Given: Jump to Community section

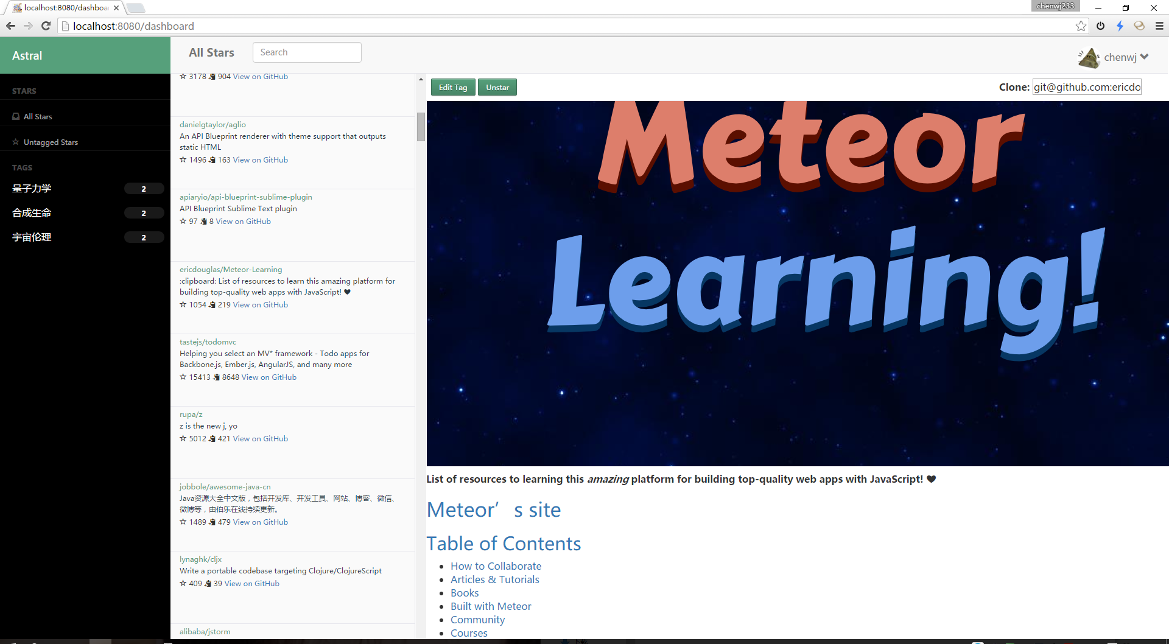Looking at the screenshot, I should coord(477,620).
